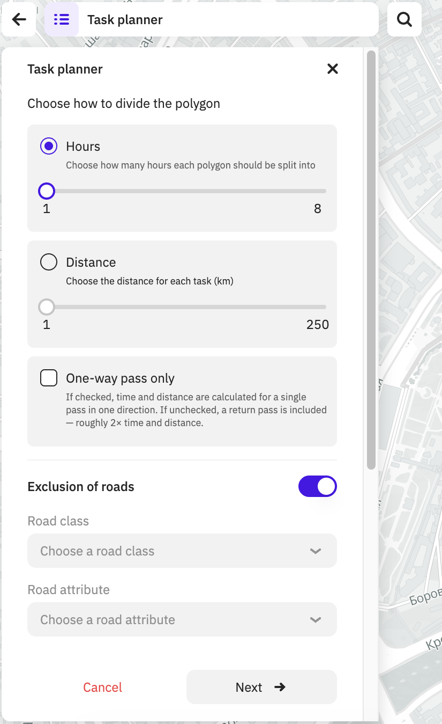The height and width of the screenshot is (724, 442).
Task: Close the Task planner panel
Action: [x=333, y=69]
